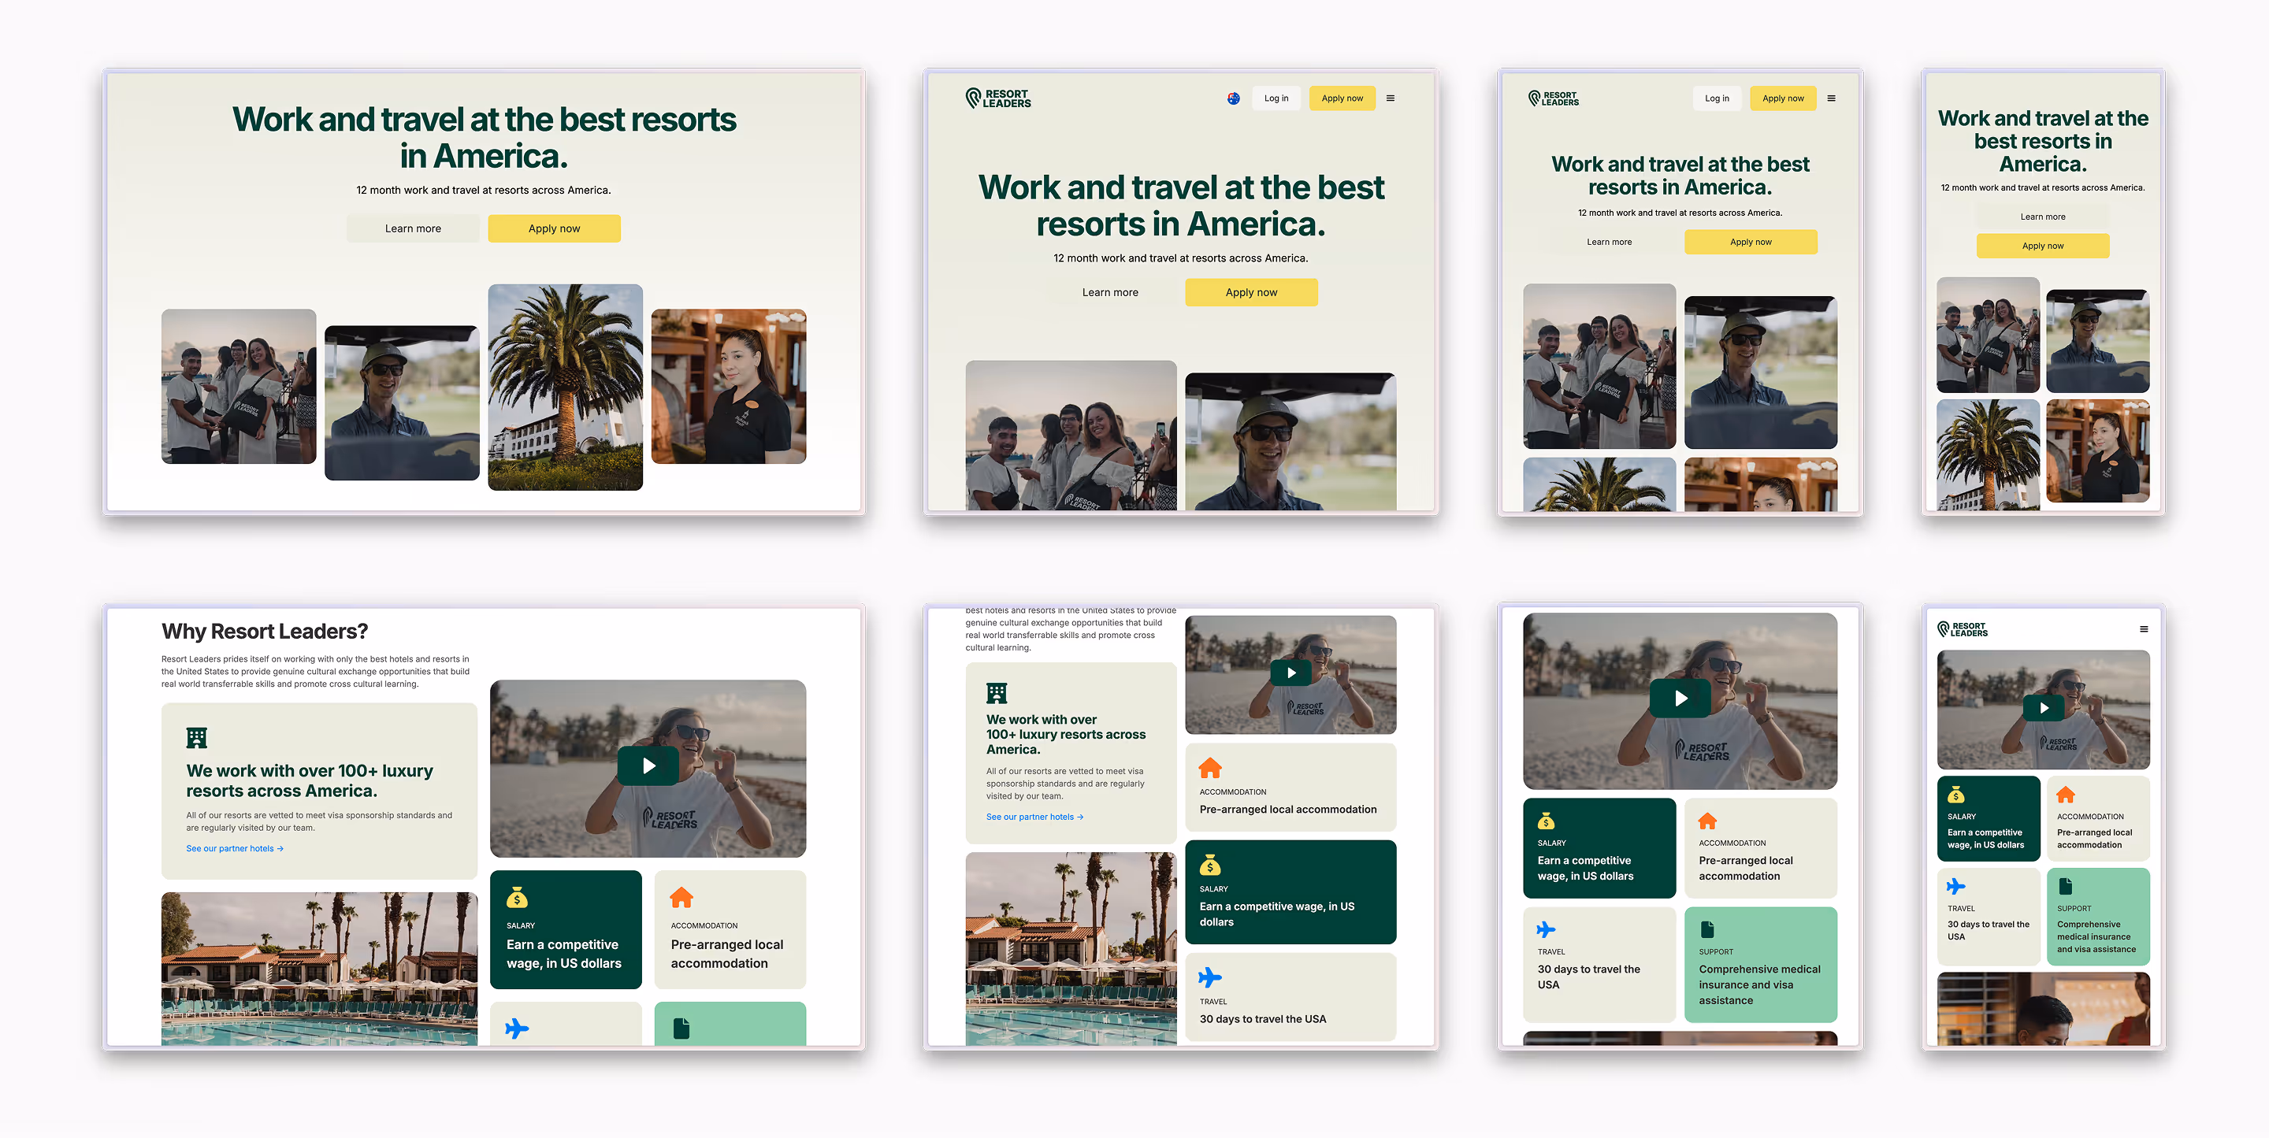Click the Australian flag language icon
Image resolution: width=2269 pixels, height=1138 pixels.
pyautogui.click(x=1233, y=98)
